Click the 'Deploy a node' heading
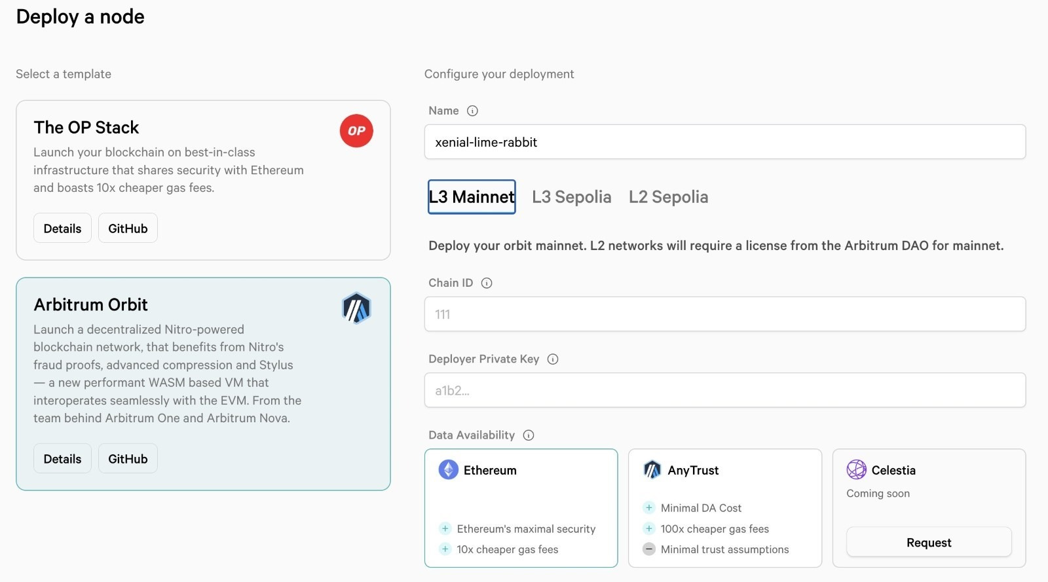This screenshot has height=582, width=1048. tap(80, 17)
